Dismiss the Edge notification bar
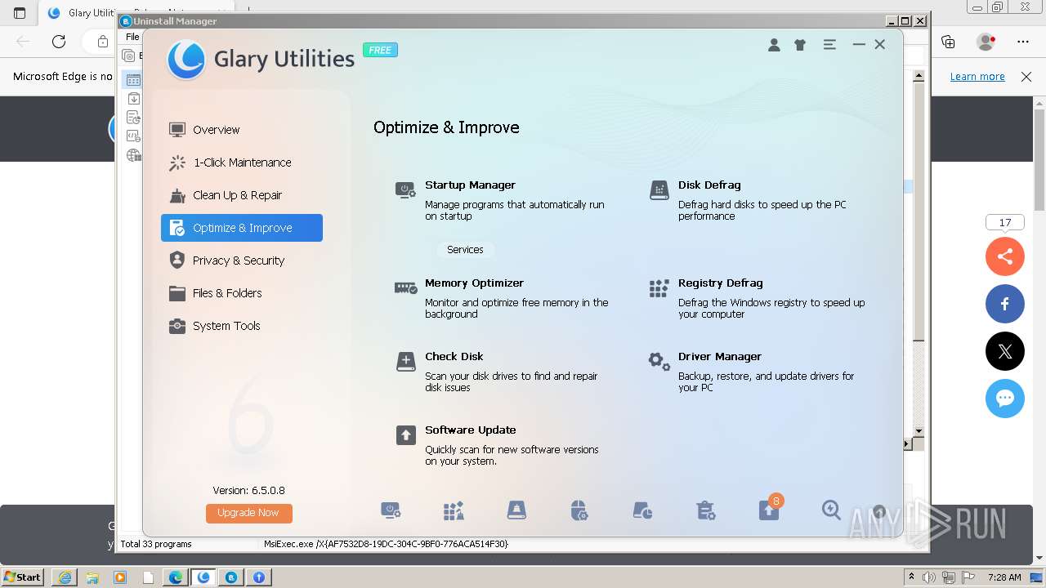Screen dimensions: 1046x588 click(x=1026, y=77)
